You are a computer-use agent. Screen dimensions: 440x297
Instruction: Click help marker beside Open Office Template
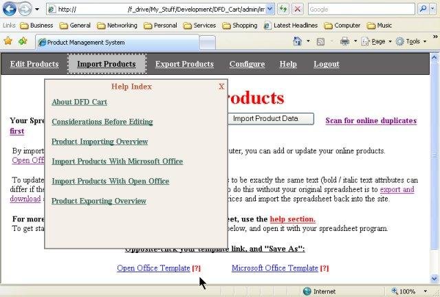tap(197, 268)
